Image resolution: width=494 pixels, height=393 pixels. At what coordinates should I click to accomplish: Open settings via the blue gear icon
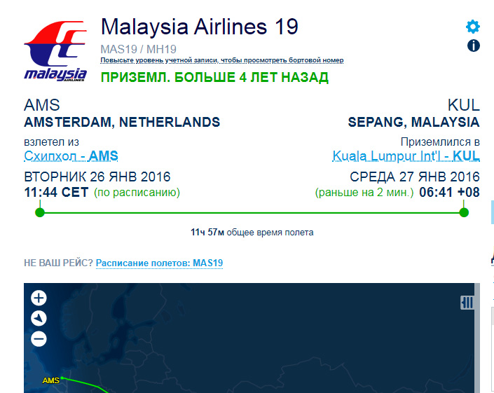(x=473, y=27)
